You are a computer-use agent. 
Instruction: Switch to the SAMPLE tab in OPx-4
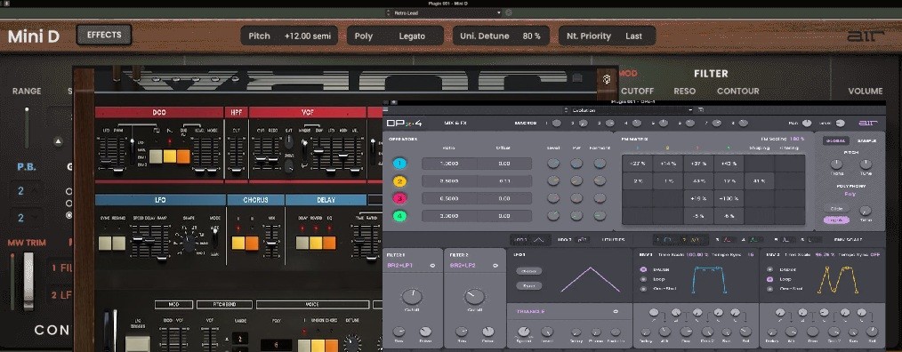tap(867, 141)
